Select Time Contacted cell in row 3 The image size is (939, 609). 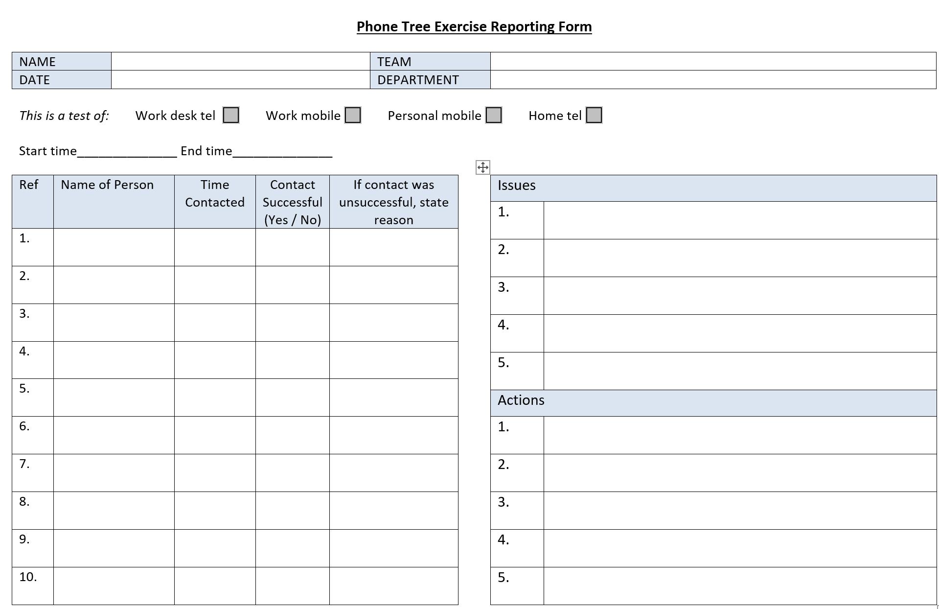(x=215, y=323)
